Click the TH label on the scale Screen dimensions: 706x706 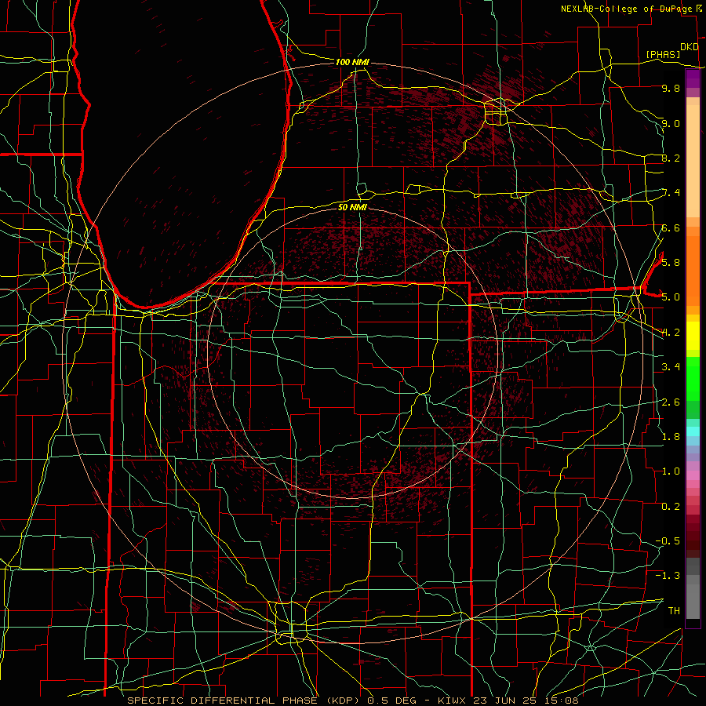coord(674,611)
